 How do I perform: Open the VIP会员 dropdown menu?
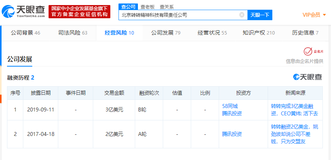pyautogui.click(x=314, y=15)
